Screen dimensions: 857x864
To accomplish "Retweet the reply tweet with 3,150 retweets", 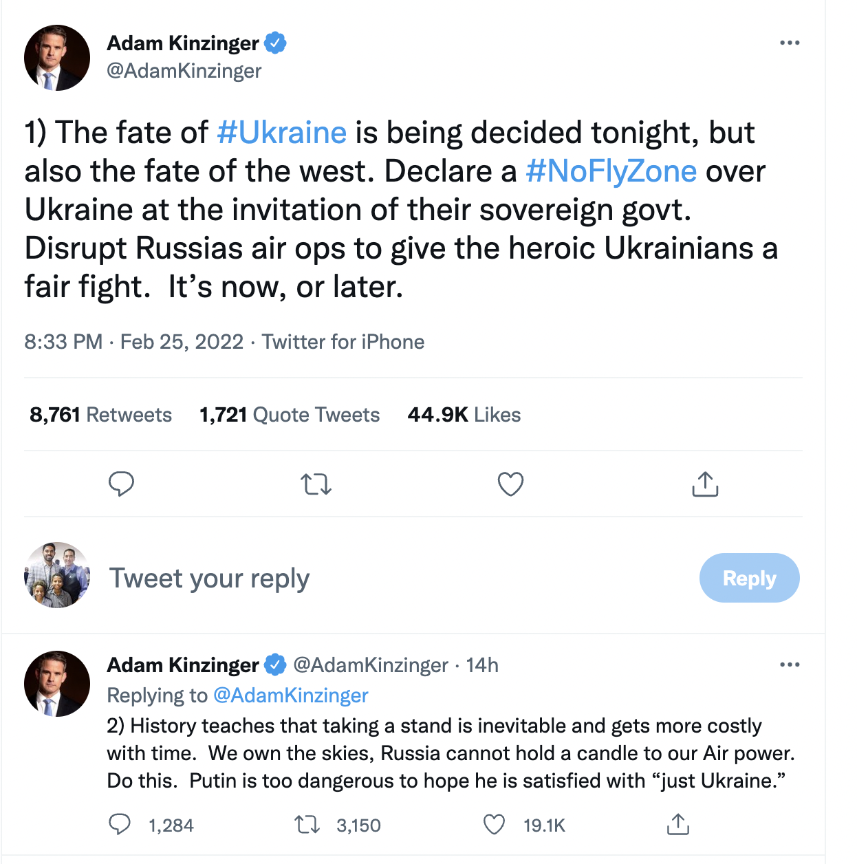I will point(307,824).
